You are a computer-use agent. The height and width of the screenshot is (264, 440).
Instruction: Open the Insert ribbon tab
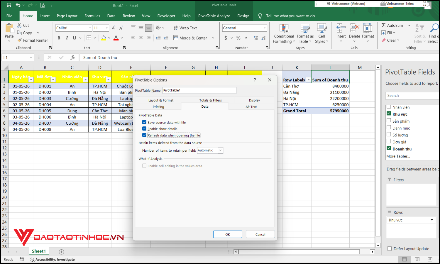tap(45, 16)
